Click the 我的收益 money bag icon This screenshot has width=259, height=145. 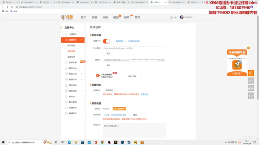(x=66, y=68)
